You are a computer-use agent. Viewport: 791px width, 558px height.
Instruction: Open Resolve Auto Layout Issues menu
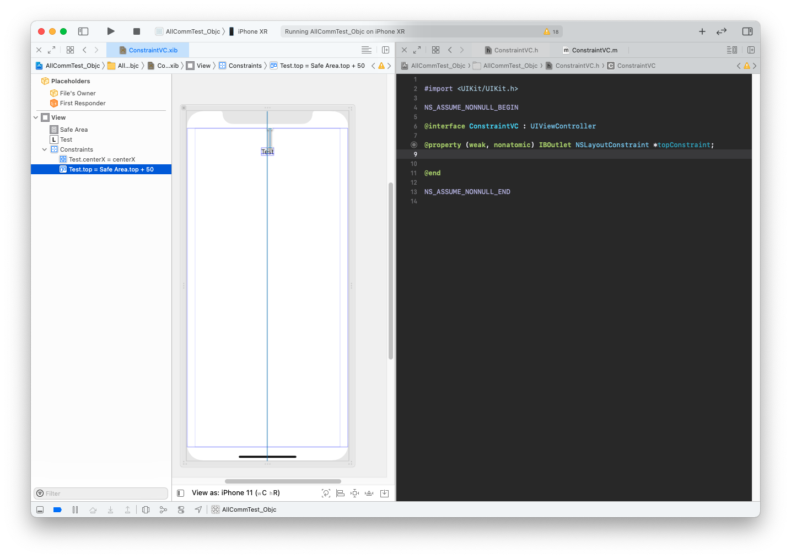click(x=369, y=493)
